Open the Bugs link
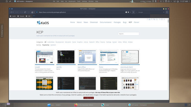 [125, 22]
